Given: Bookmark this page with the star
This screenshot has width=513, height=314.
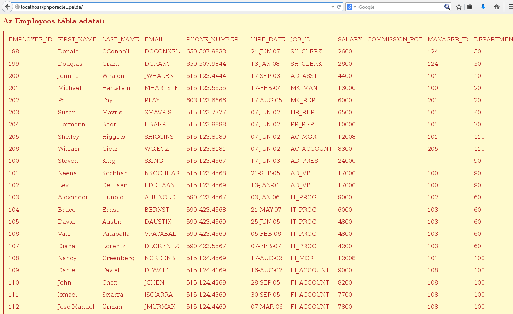Looking at the screenshot, I should pos(459,7).
